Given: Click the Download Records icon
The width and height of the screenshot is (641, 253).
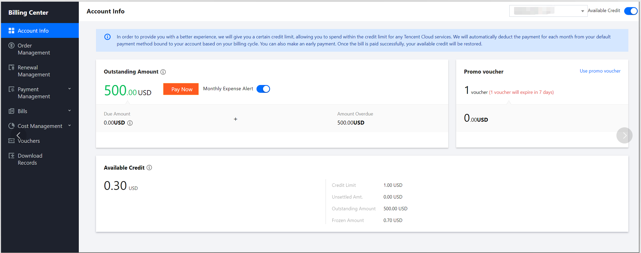Looking at the screenshot, I should pyautogui.click(x=11, y=156).
